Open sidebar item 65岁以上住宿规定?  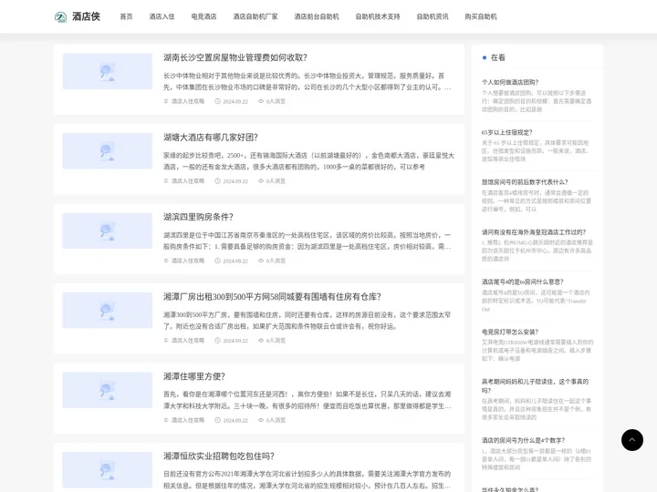tap(507, 133)
